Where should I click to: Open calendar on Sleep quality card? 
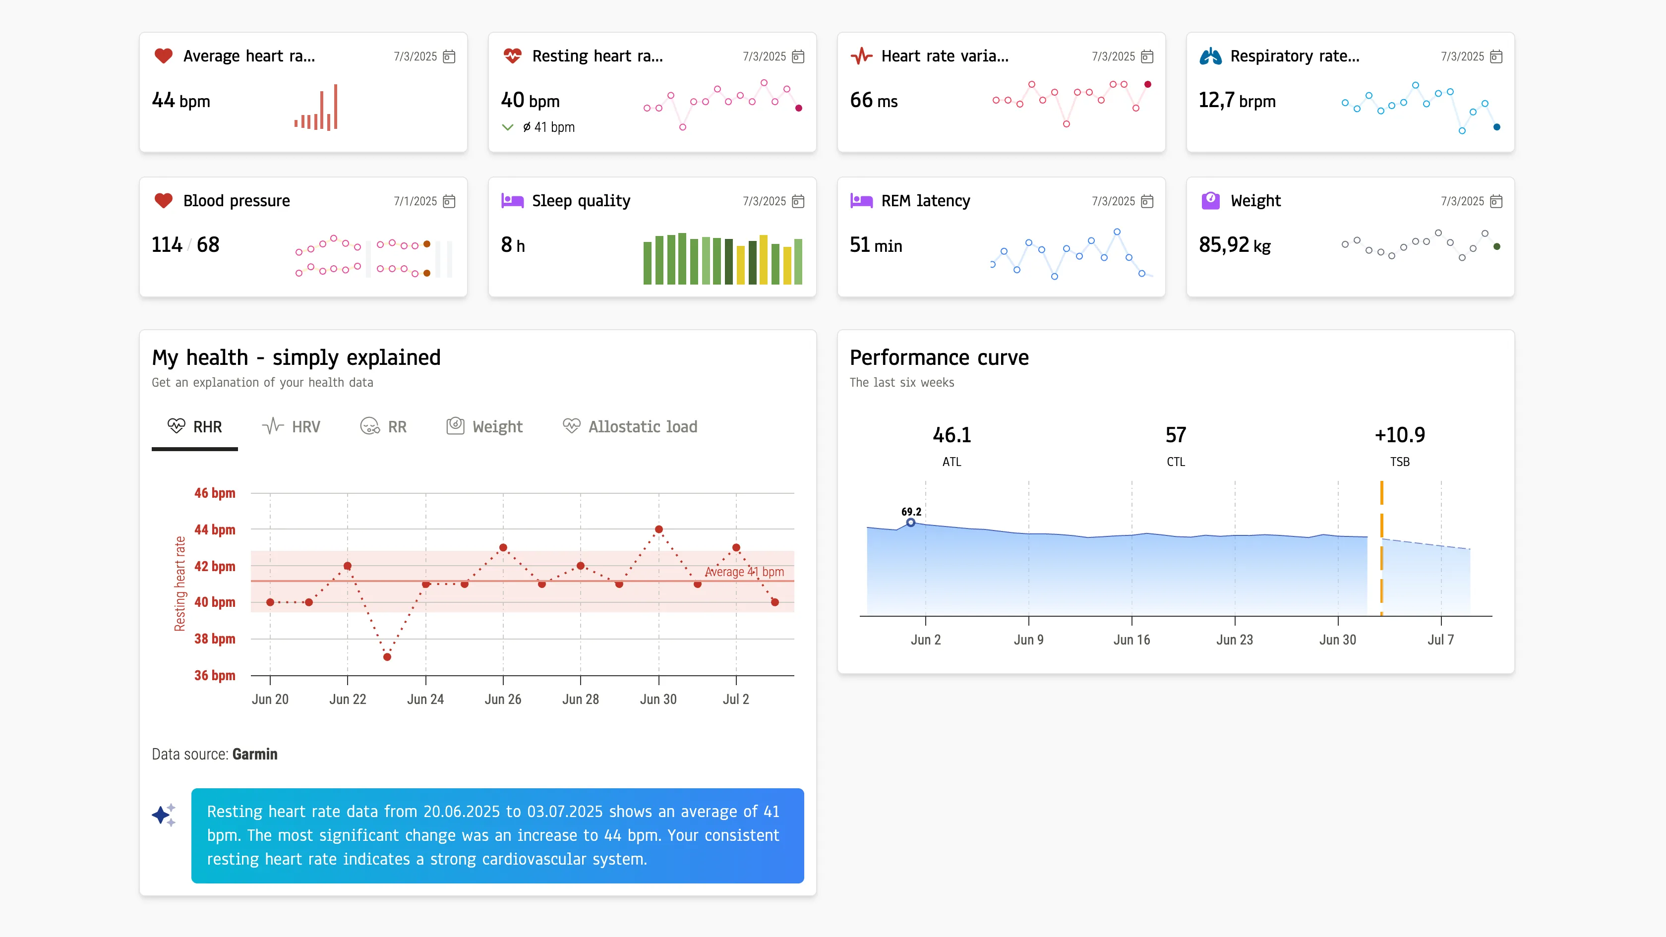[x=798, y=202]
